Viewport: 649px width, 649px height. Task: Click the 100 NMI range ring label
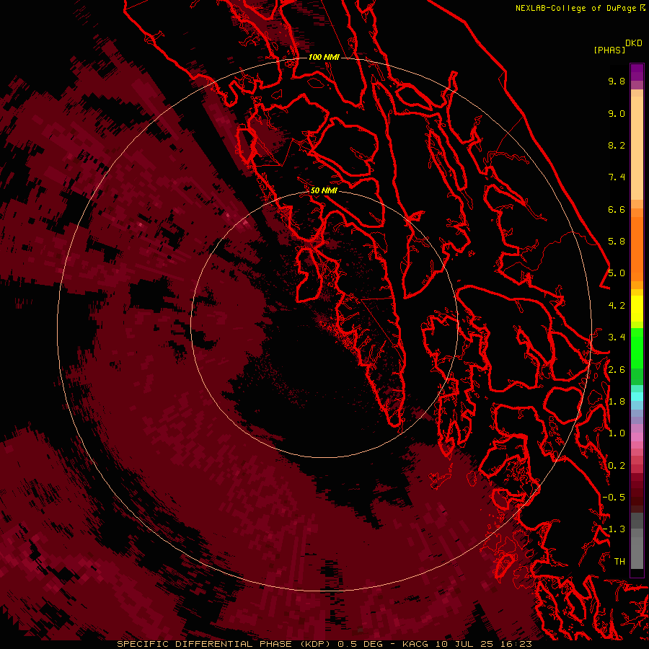[x=324, y=57]
